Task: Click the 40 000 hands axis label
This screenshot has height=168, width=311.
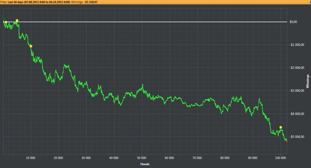Action: click(114, 158)
